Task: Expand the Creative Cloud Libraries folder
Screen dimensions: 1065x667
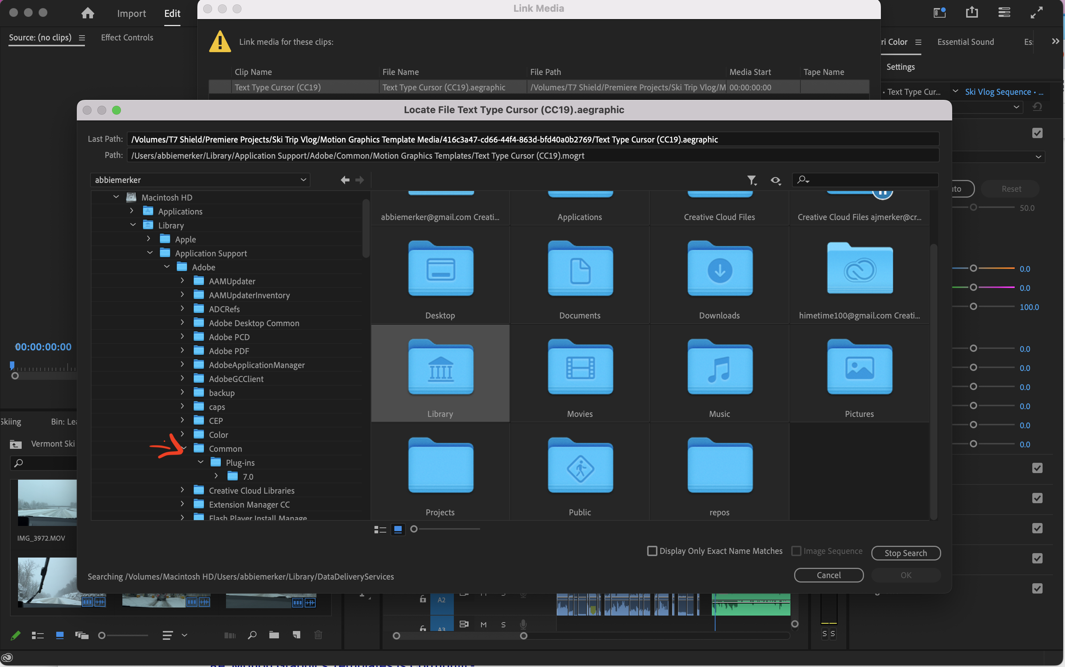Action: coord(182,490)
